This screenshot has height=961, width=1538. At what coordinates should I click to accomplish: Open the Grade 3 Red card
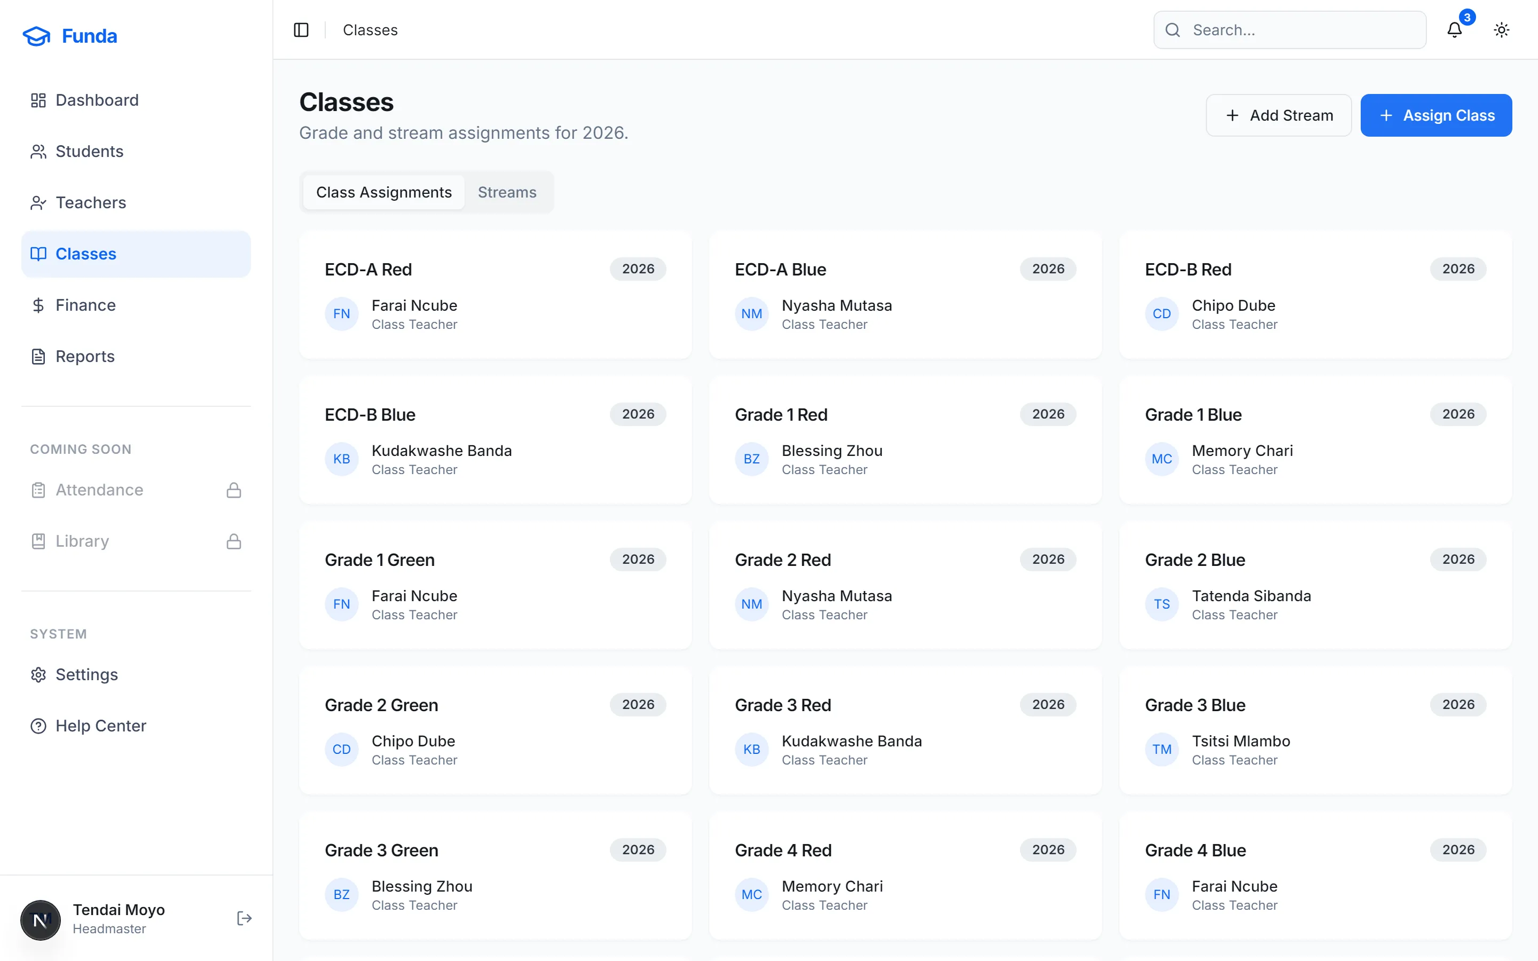[x=906, y=730]
